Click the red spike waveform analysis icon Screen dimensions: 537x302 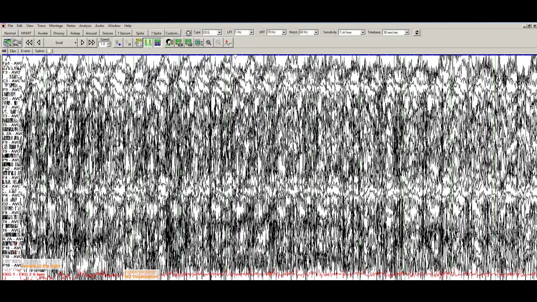(x=228, y=42)
